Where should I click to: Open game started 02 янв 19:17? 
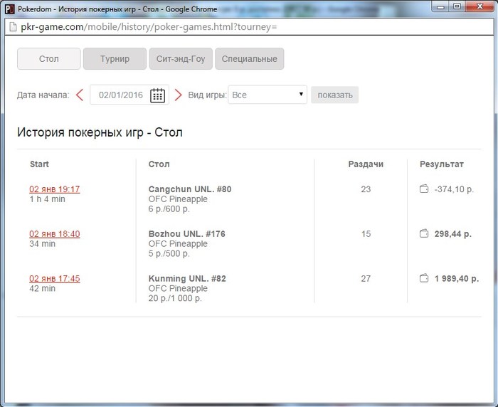(x=55, y=189)
